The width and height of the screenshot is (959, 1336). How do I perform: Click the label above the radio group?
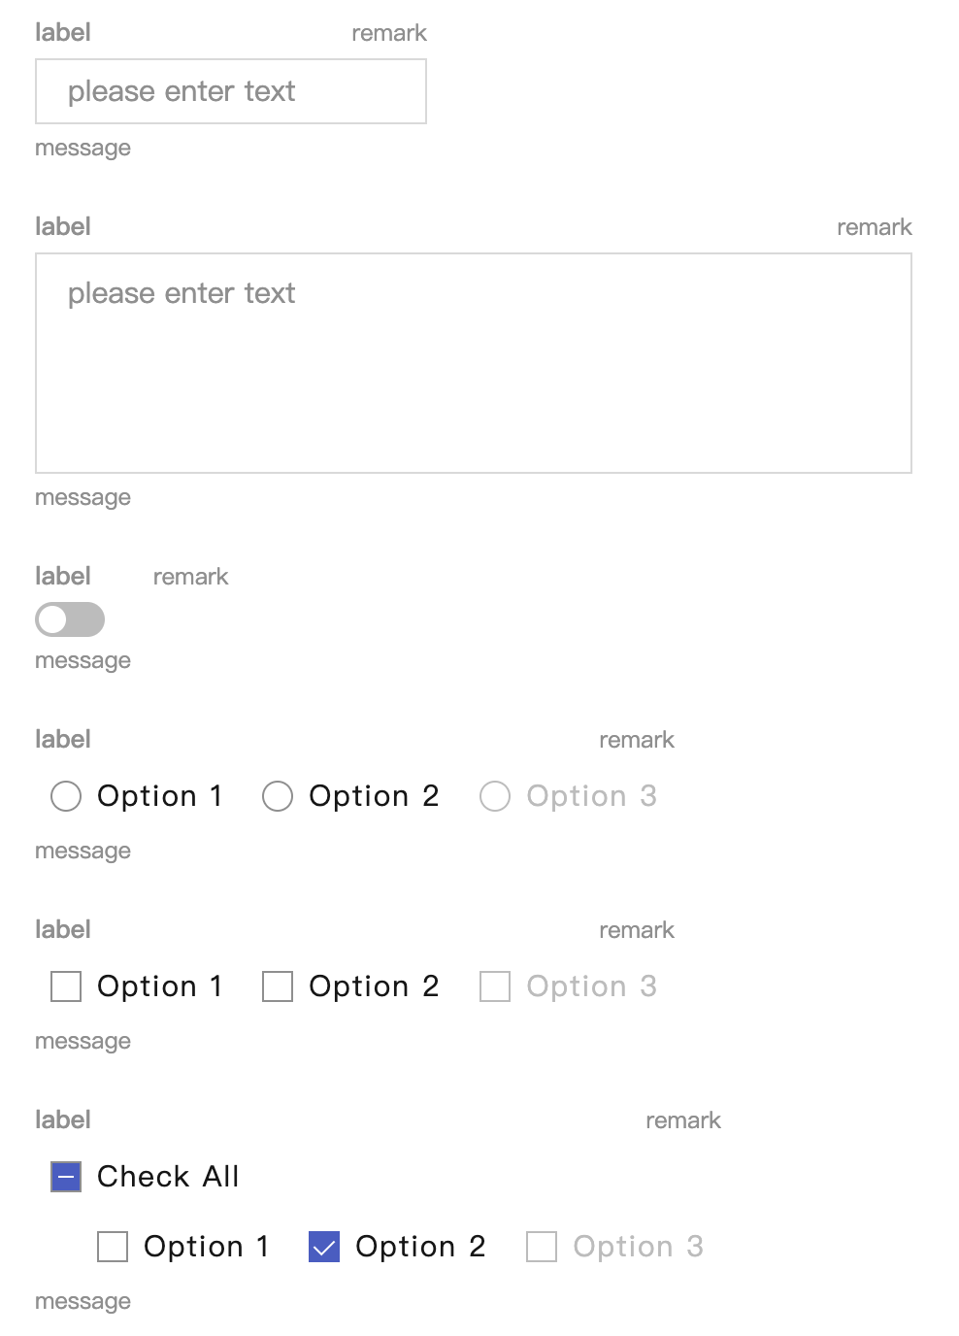tap(63, 739)
